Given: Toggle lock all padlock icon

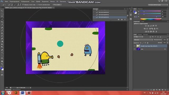Looking at the screenshot, I should point(148,43).
